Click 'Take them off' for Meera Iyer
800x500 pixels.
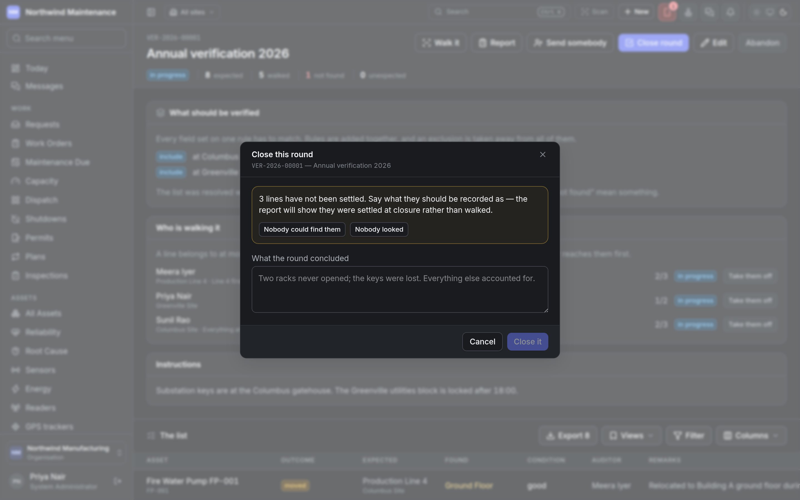pyautogui.click(x=750, y=276)
